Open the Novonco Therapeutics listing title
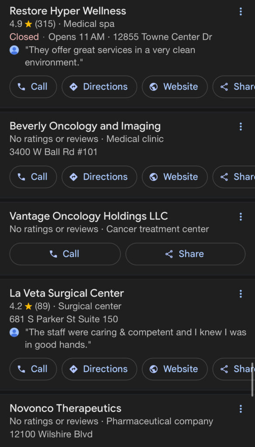The height and width of the screenshot is (447, 255). pyautogui.click(x=65, y=408)
